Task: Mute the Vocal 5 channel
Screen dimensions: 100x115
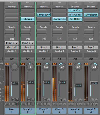Action: pyautogui.click(x=92, y=100)
